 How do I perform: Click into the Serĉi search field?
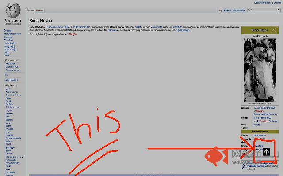[x=260, y=10]
